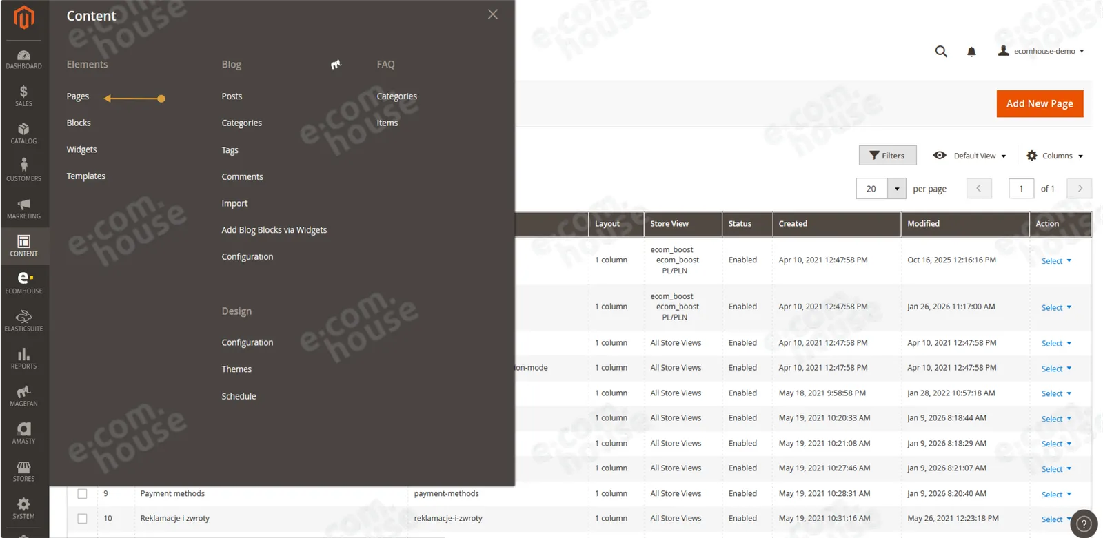Open the Amasty sidebar menu
Viewport: 1103px width, 538px height.
24,433
